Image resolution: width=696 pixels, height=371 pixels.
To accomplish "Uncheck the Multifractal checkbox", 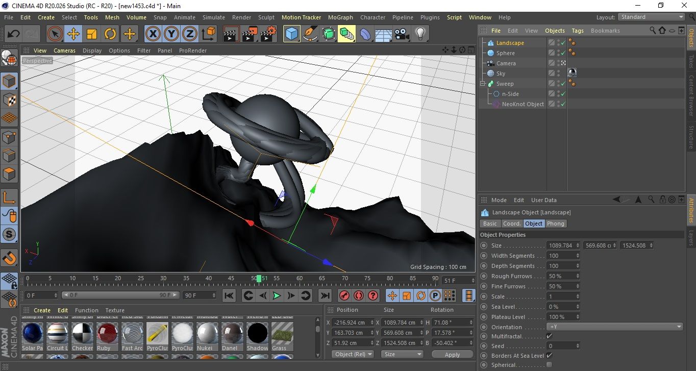I will 549,336.
